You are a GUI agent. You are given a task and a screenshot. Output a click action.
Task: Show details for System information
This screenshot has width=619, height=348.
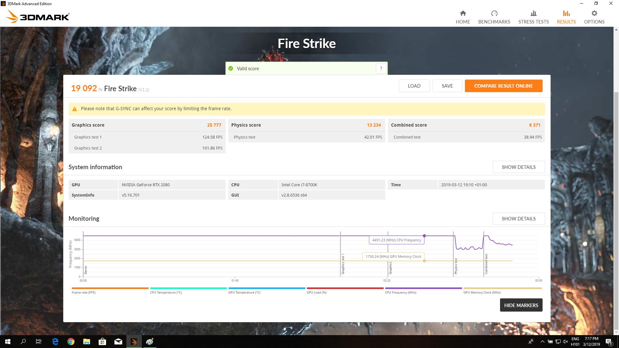click(518, 167)
